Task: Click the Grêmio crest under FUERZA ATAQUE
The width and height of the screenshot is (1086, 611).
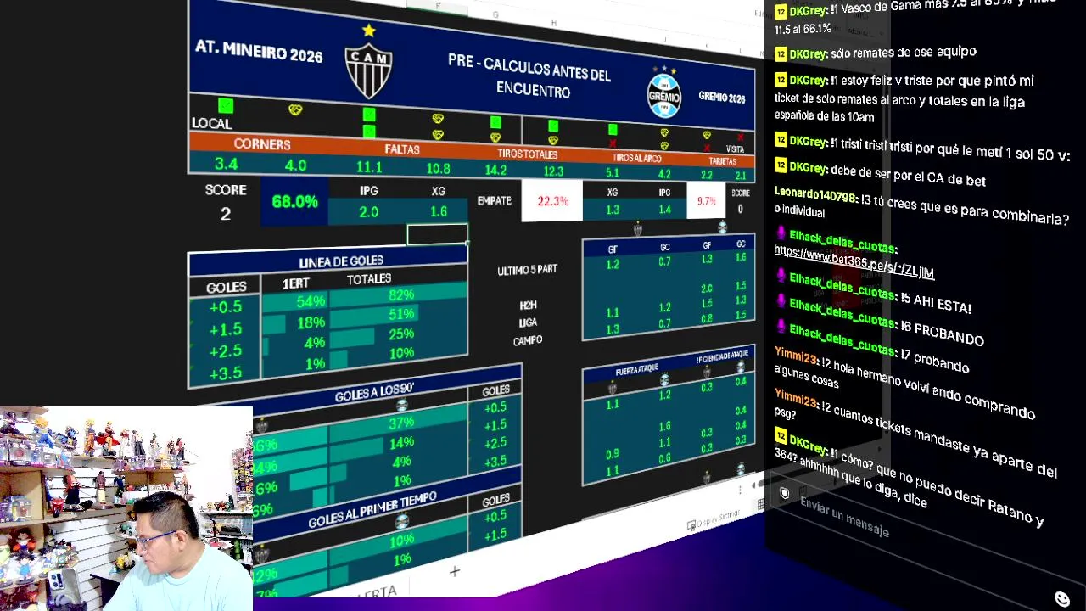Action: click(664, 379)
